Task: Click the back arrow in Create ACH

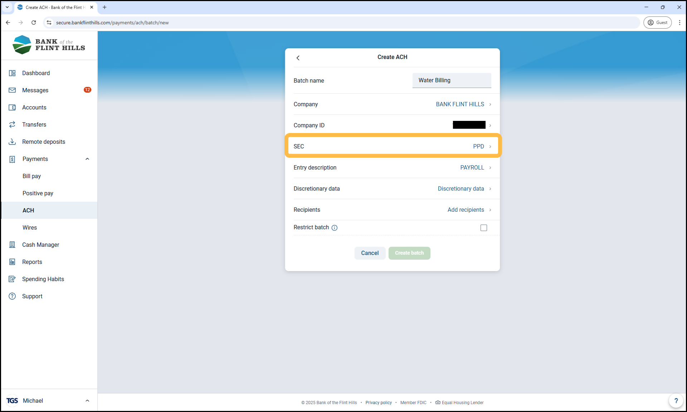Action: [x=298, y=58]
